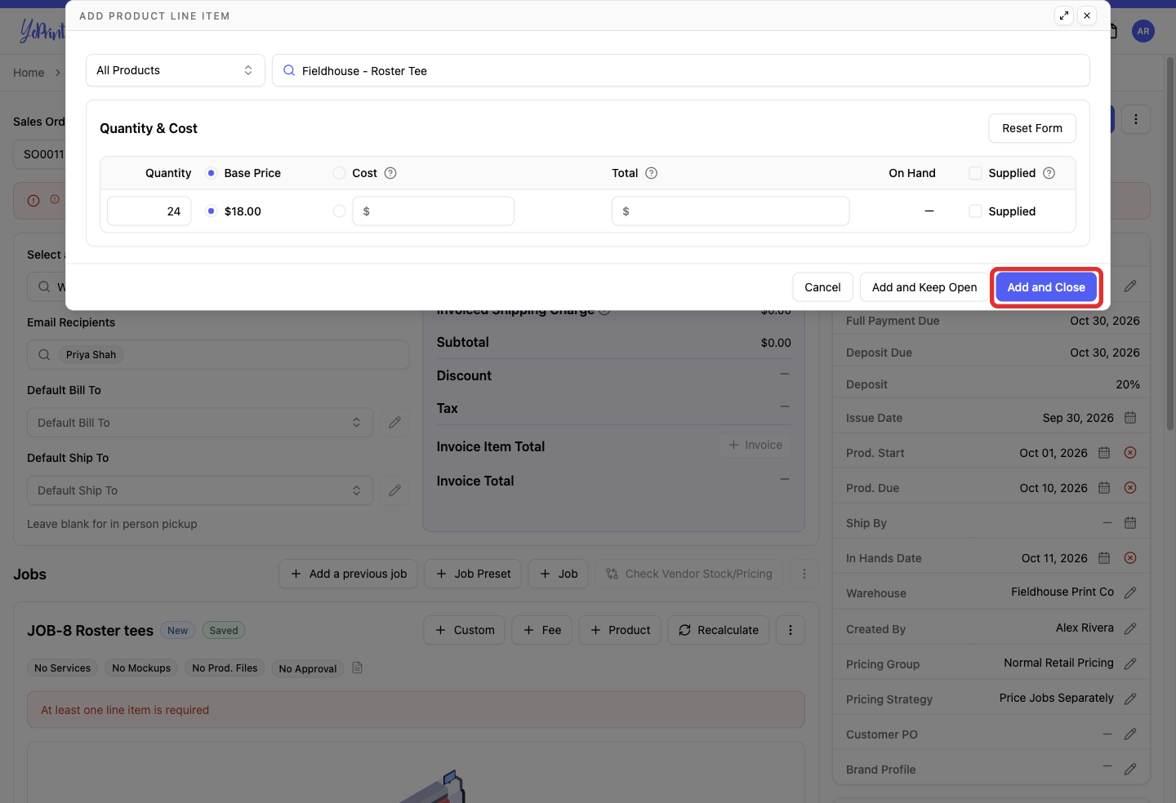1176x803 pixels.
Task: Select the $18.00 base price radio
Action: [x=212, y=211]
